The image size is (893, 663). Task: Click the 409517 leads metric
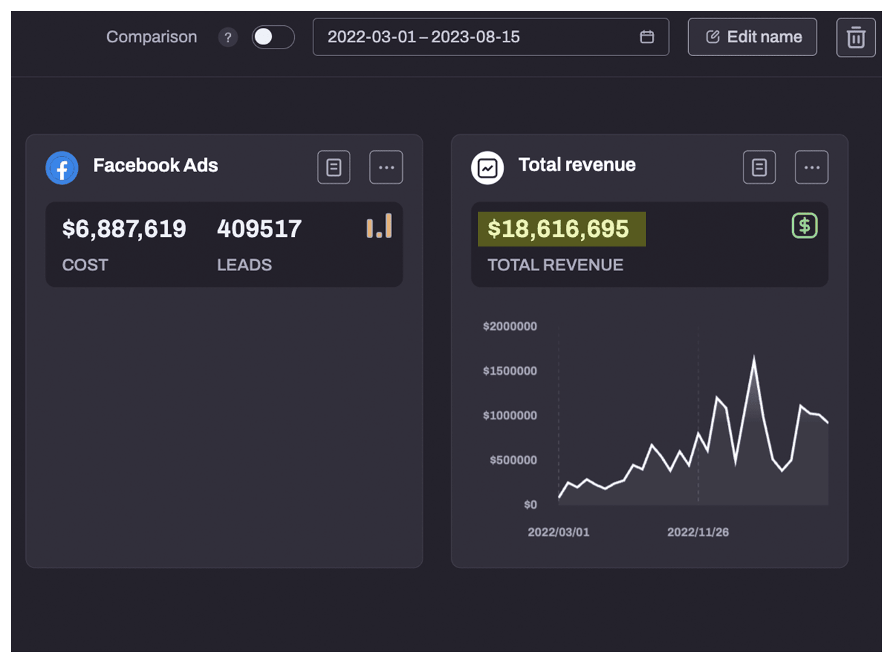point(259,229)
